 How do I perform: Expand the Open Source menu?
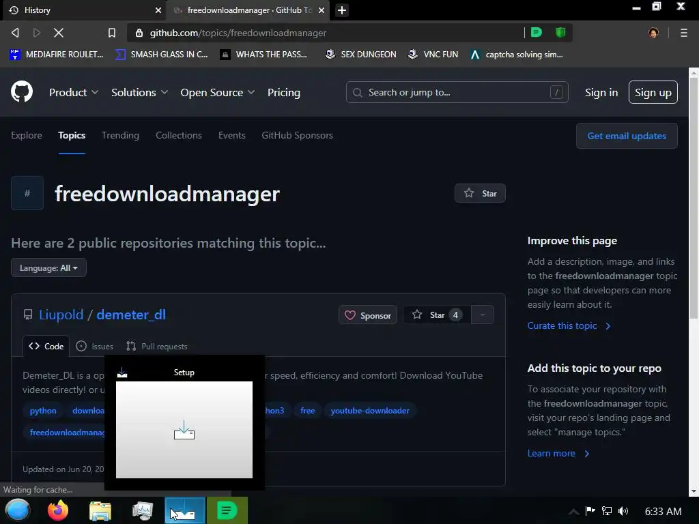(218, 92)
